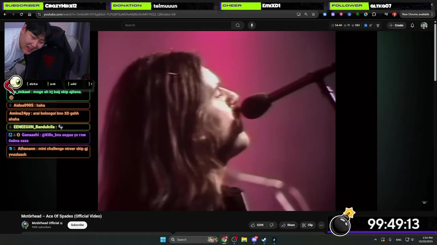Screen dimensions: 437x245
Task: Click the video title text
Action: point(61,216)
